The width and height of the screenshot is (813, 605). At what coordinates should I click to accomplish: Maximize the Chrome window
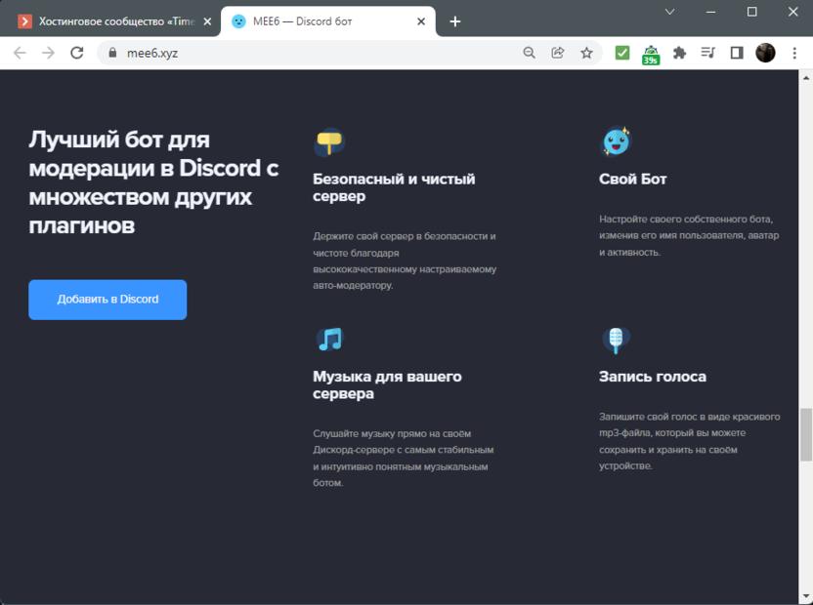point(751,12)
